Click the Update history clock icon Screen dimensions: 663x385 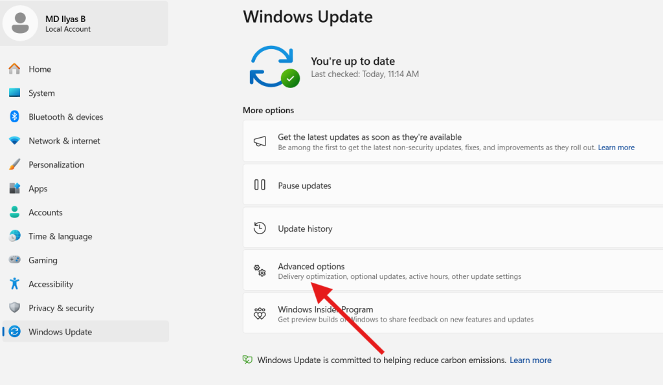click(260, 228)
